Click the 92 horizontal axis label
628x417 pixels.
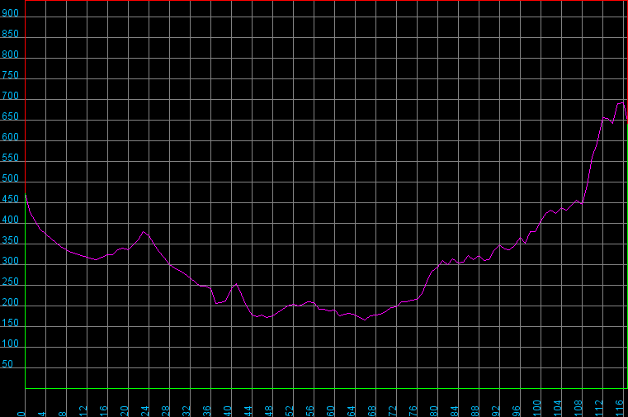pyautogui.click(x=496, y=411)
